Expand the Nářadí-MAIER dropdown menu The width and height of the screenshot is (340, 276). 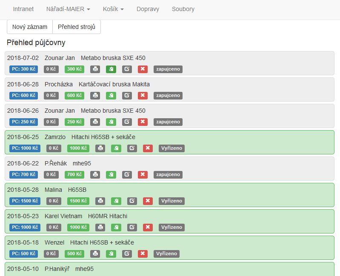(68, 9)
